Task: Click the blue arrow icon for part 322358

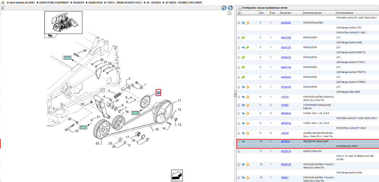Action: (243, 133)
